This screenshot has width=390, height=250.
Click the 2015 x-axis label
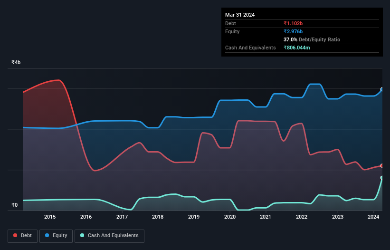point(50,217)
